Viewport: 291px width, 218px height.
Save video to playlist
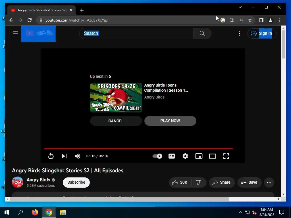point(249,183)
